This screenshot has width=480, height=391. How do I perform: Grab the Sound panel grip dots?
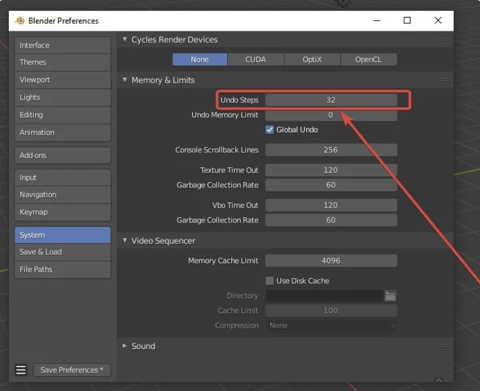click(445, 346)
